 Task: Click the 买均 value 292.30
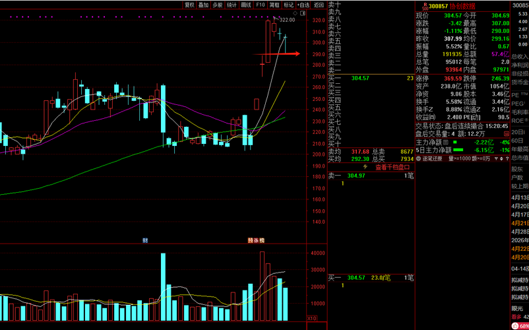point(360,159)
